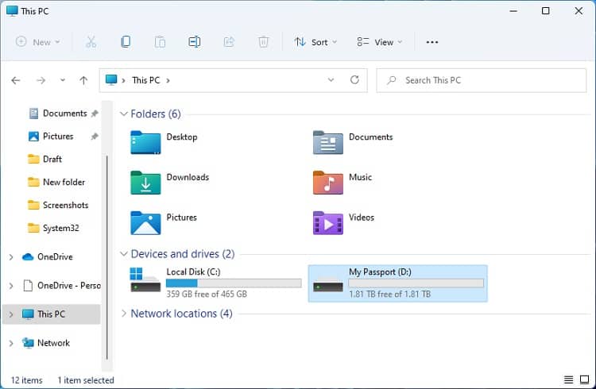596x389 pixels.
Task: Click '12 items' in status bar
Action: (x=26, y=380)
